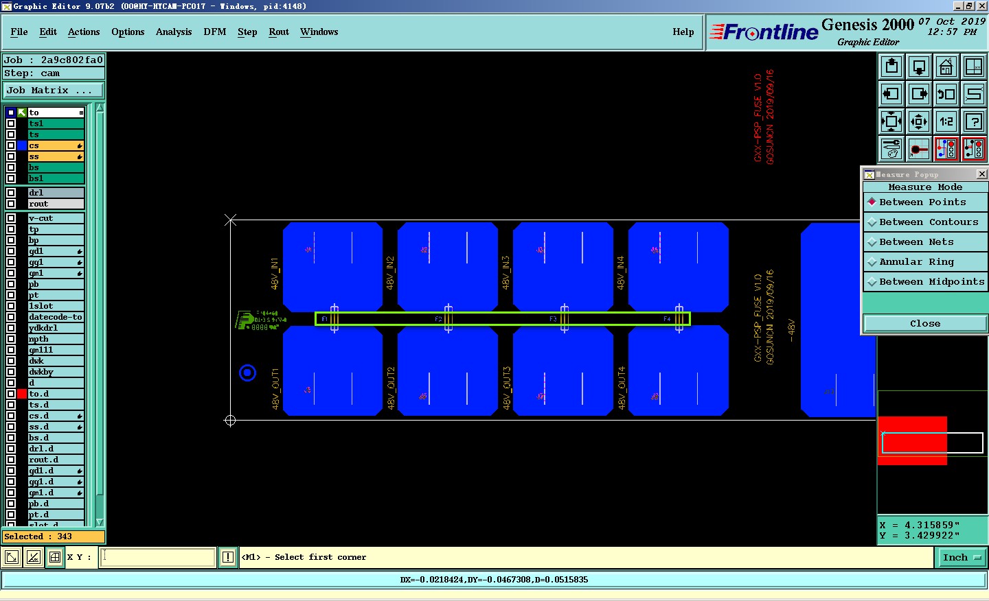Open the Inch units dropdown
This screenshot has width=989, height=601.
(962, 558)
